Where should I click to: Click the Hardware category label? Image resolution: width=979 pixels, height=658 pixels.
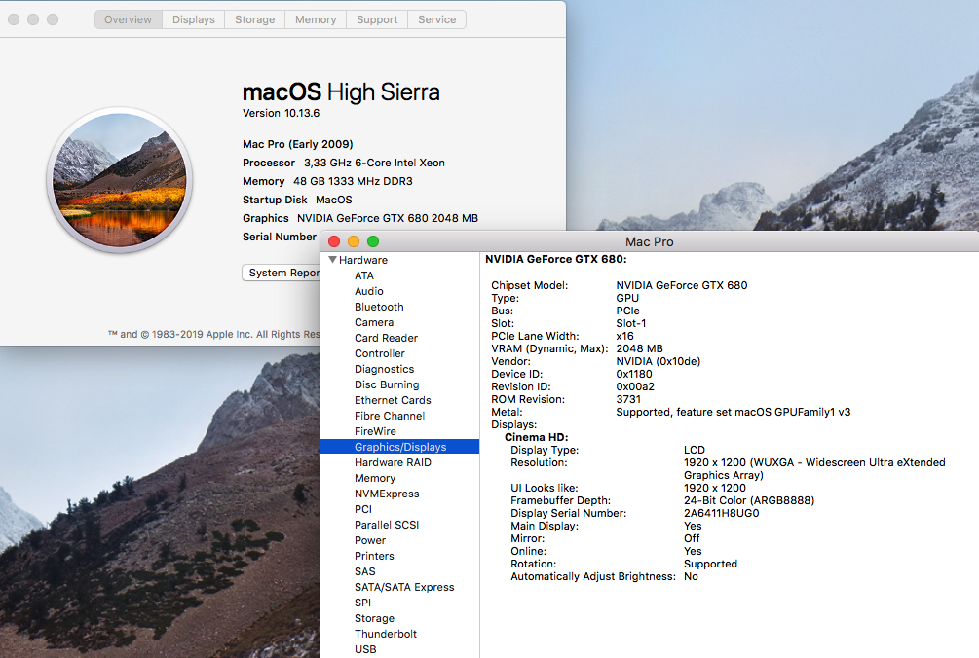[x=362, y=260]
